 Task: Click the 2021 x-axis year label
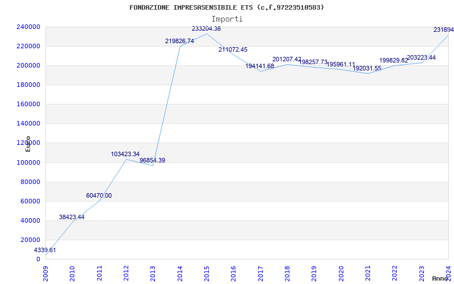point(368,273)
